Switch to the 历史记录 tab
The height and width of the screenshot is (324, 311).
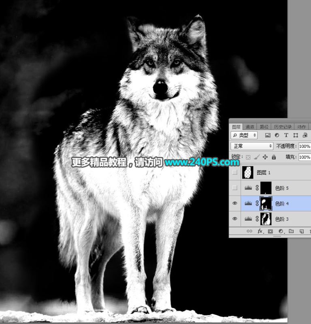[282, 127]
